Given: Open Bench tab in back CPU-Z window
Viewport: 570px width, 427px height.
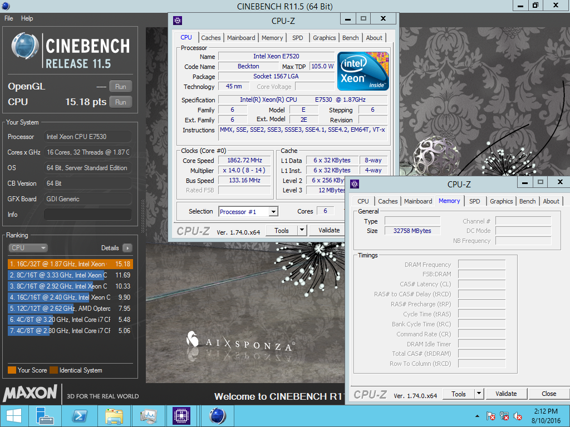Looking at the screenshot, I should click(x=351, y=38).
